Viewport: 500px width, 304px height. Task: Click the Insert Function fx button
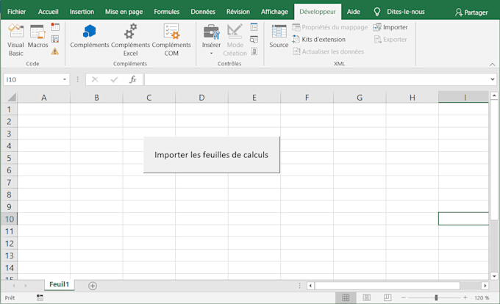(x=132, y=79)
